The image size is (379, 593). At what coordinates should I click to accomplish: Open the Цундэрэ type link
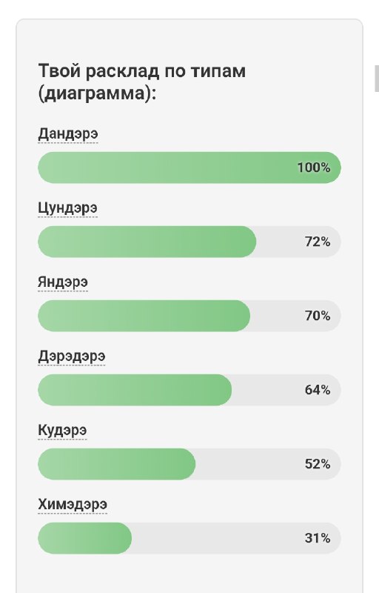click(67, 208)
